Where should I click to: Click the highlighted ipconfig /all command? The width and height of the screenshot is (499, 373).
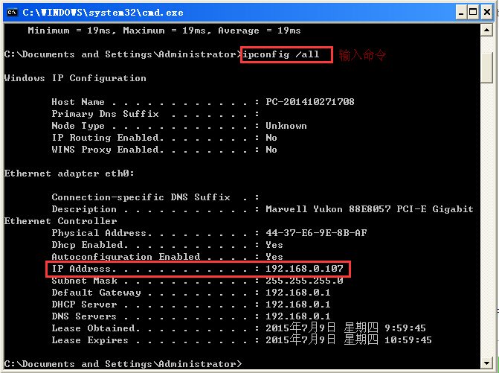(x=286, y=54)
